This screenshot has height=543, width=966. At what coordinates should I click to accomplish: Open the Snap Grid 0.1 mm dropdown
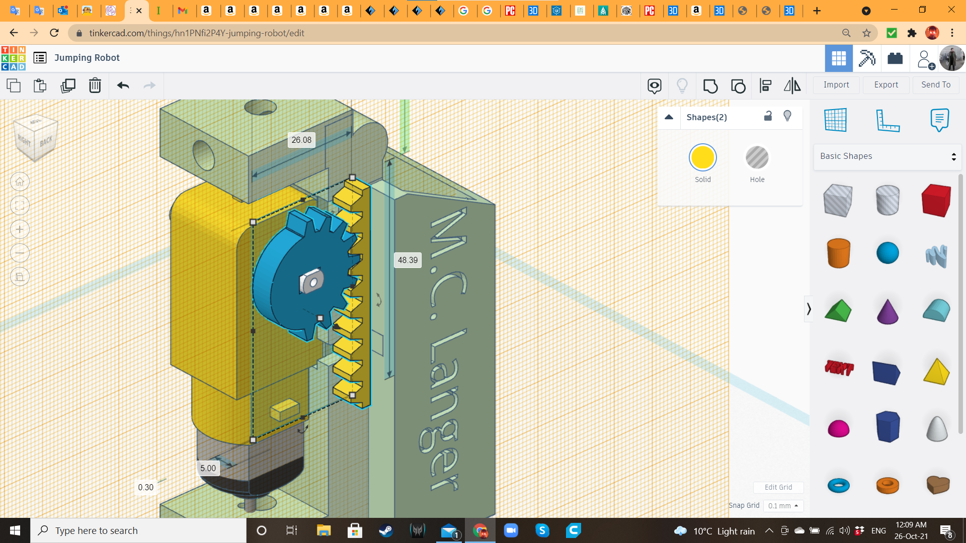[783, 506]
